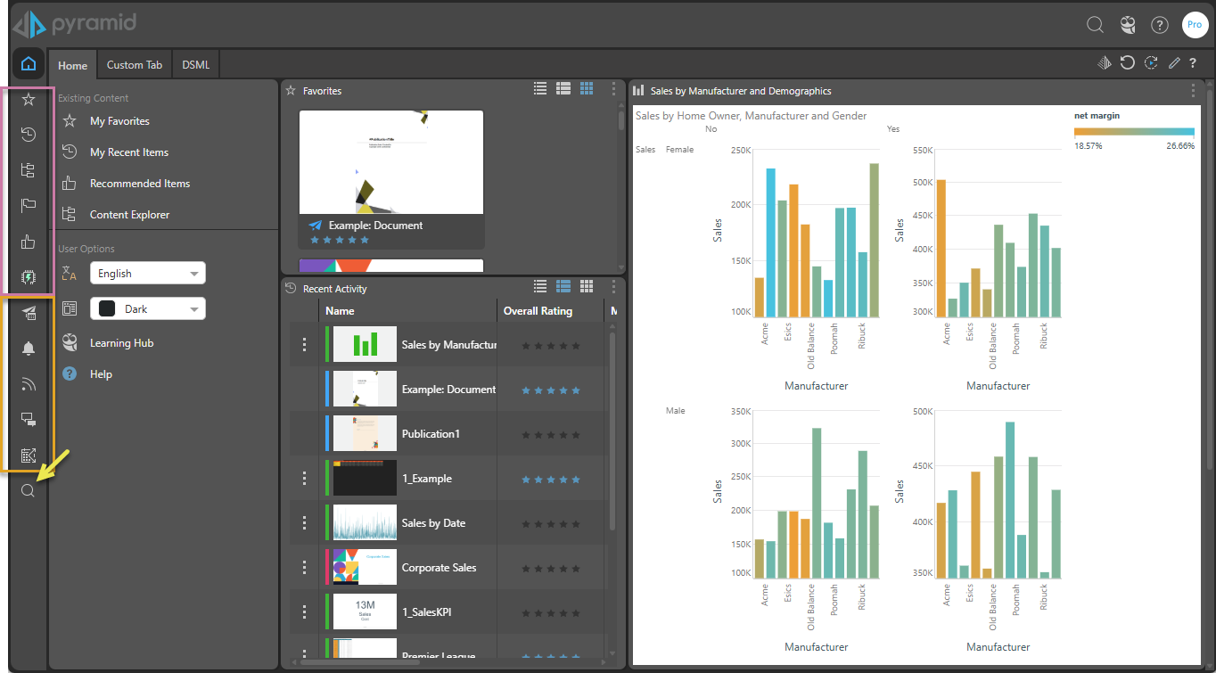Open three-dot menu for Sales by Manufactur row
1216x673 pixels.
point(304,345)
